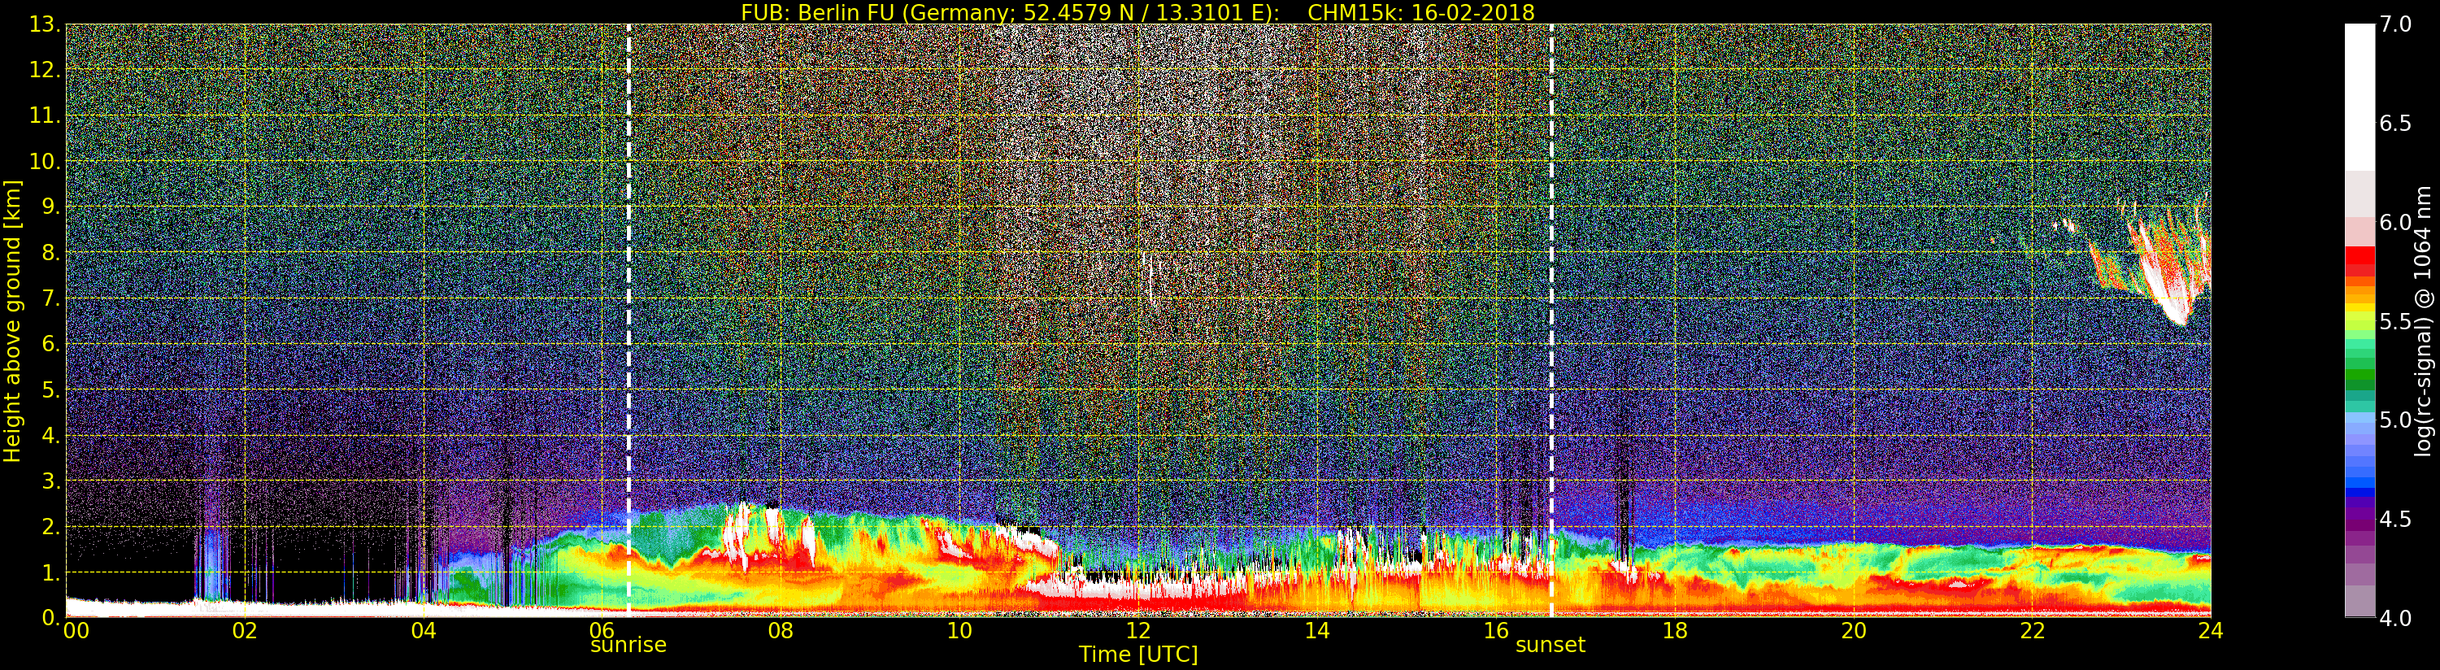Click the 12 tick label on the time axis
This screenshot has height=670, width=2440.
[x=1137, y=631]
